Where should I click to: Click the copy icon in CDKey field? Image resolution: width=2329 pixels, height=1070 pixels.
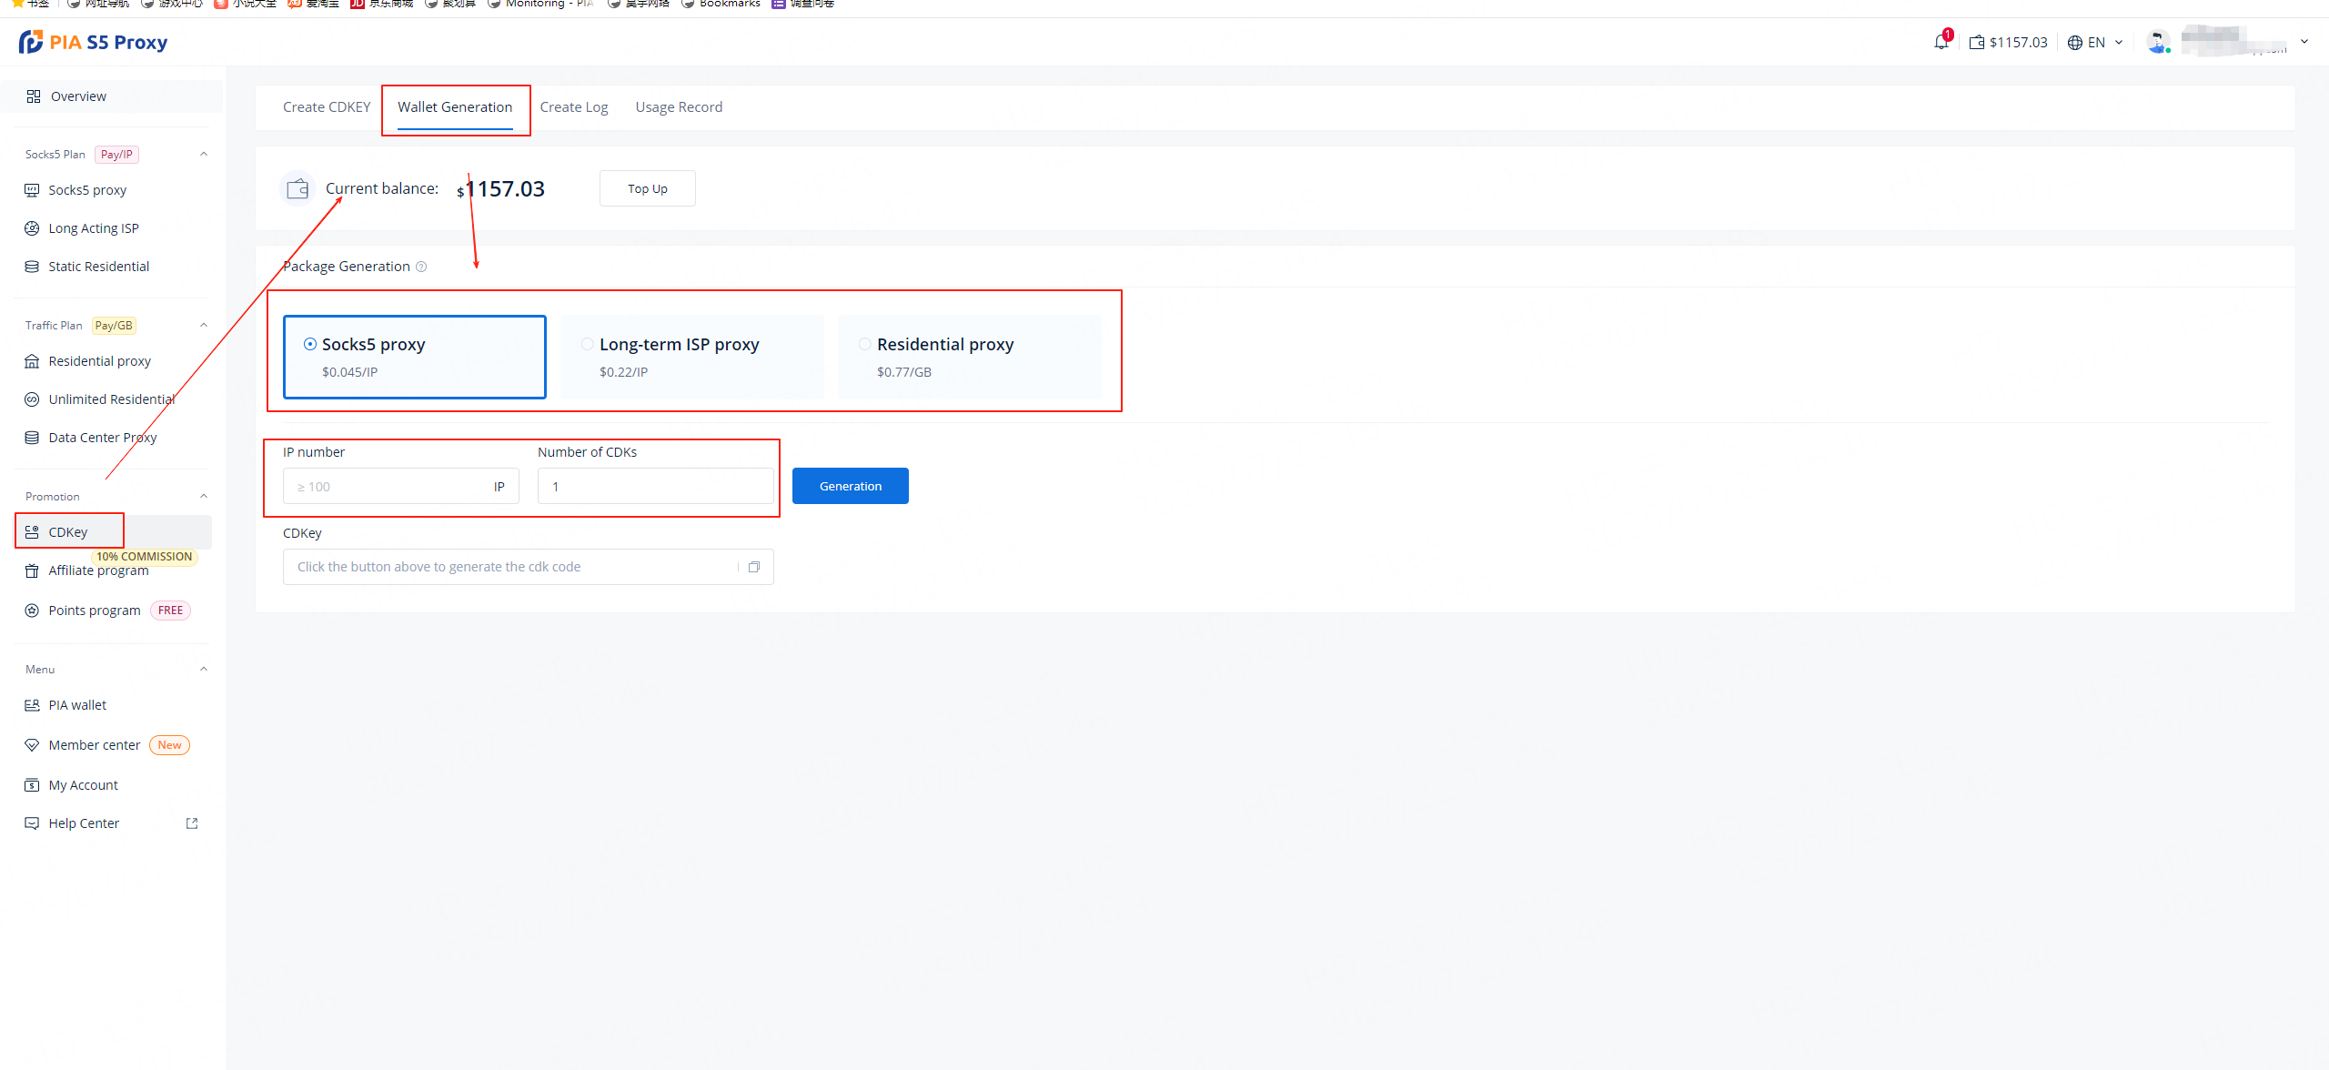[754, 567]
